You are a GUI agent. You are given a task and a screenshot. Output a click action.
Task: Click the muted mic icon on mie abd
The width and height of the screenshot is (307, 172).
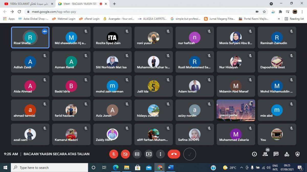[x=291, y=104]
